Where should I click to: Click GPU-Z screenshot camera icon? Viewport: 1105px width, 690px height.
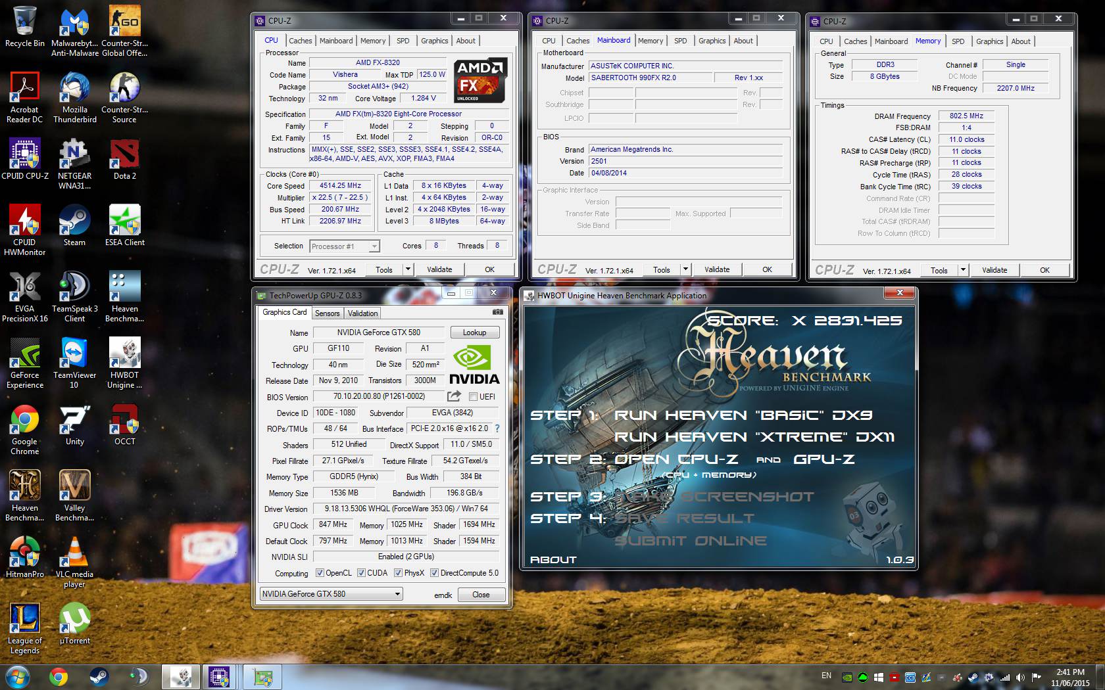coord(498,312)
